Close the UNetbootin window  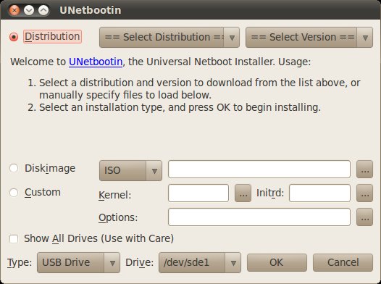(14, 10)
